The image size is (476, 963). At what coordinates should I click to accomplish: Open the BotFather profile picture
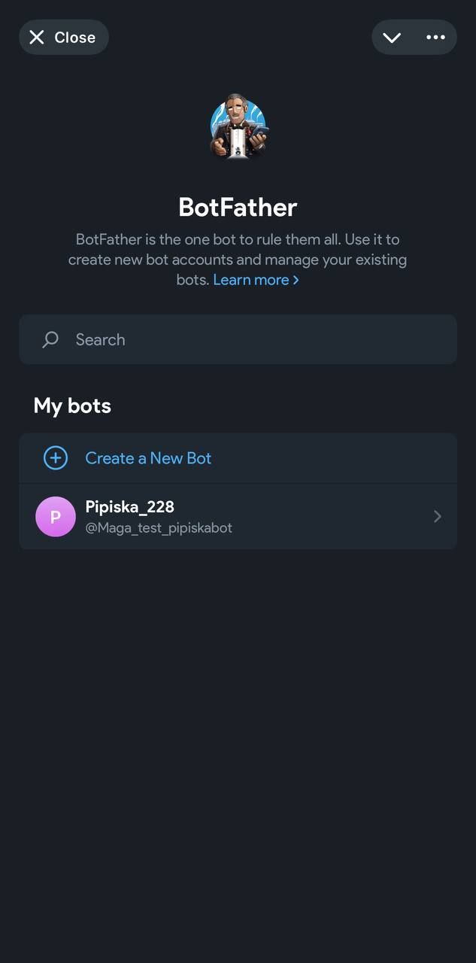pos(238,128)
